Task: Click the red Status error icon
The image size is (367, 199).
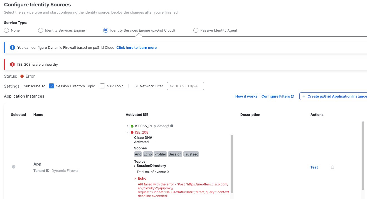Action: (22, 76)
